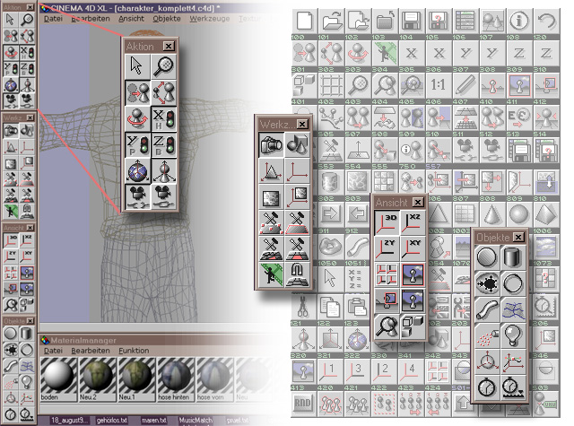Toggle Z axis lock in Aktion palette
574x426 pixels.
click(163, 143)
